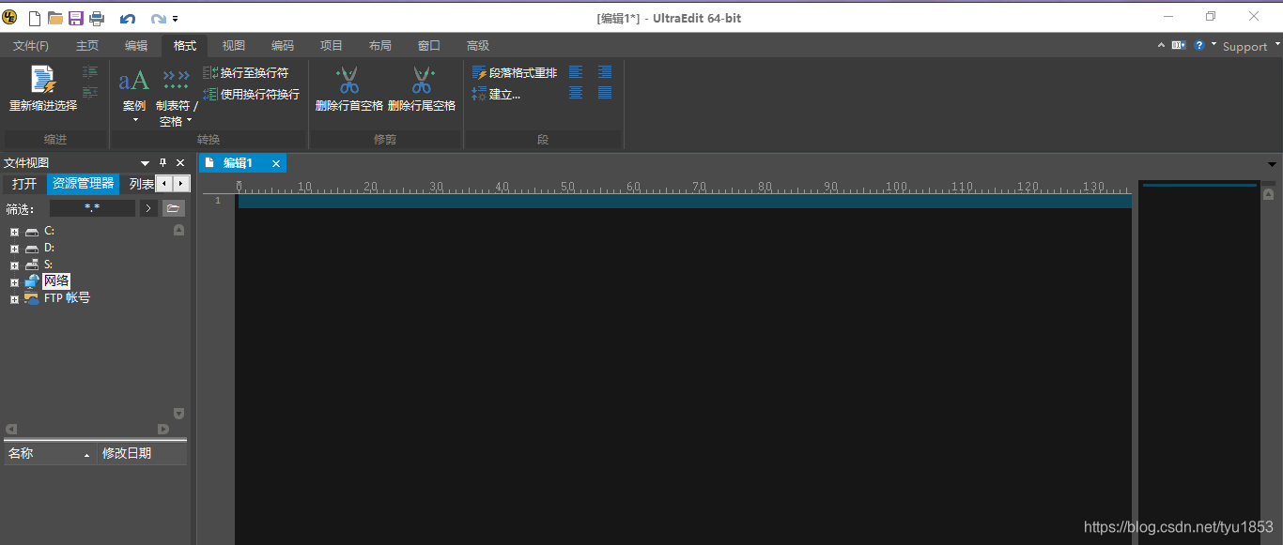Click the 案例 aA case conversion icon

[134, 80]
